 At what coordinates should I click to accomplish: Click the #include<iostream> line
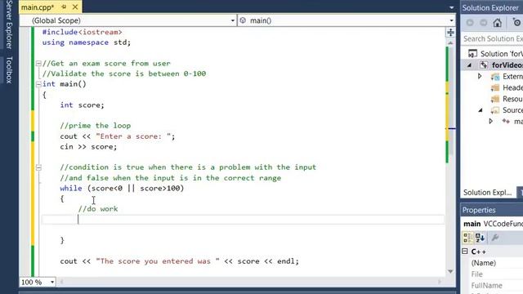click(x=82, y=32)
